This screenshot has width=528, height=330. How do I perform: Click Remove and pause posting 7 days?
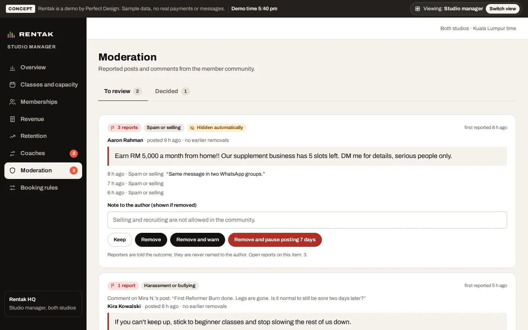(275, 240)
